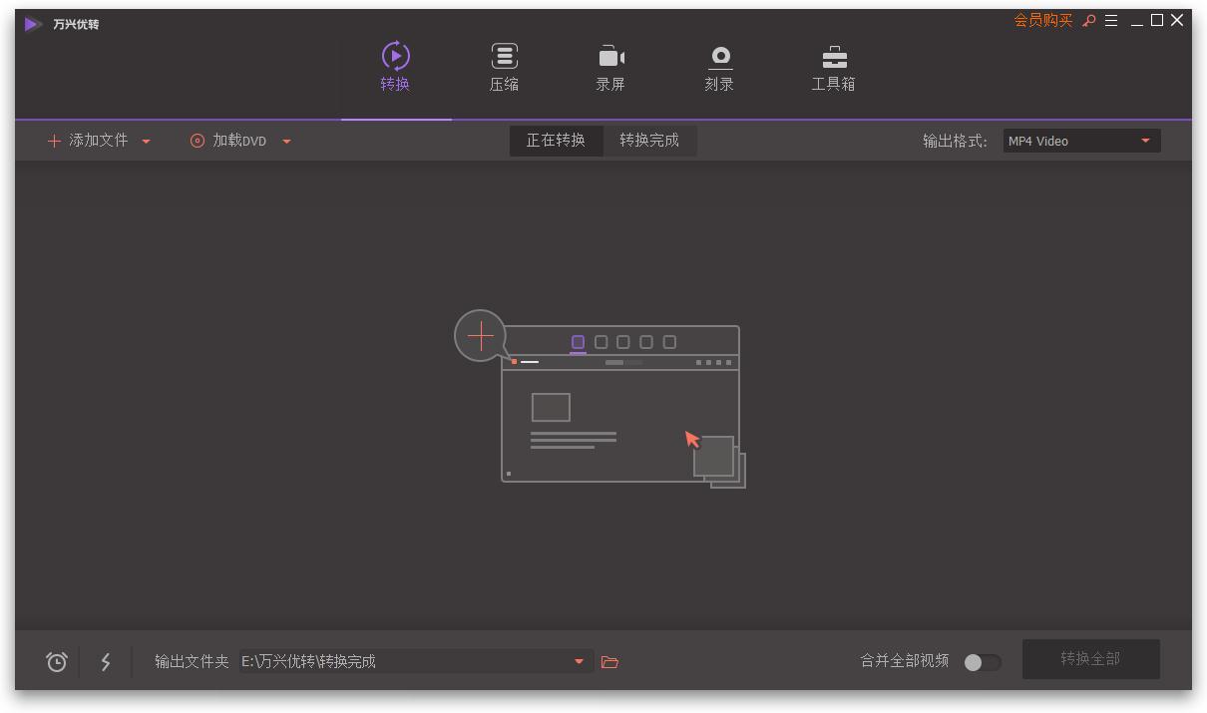Click the large plus add-file icon
Image resolution: width=1207 pixels, height=713 pixels.
click(480, 336)
